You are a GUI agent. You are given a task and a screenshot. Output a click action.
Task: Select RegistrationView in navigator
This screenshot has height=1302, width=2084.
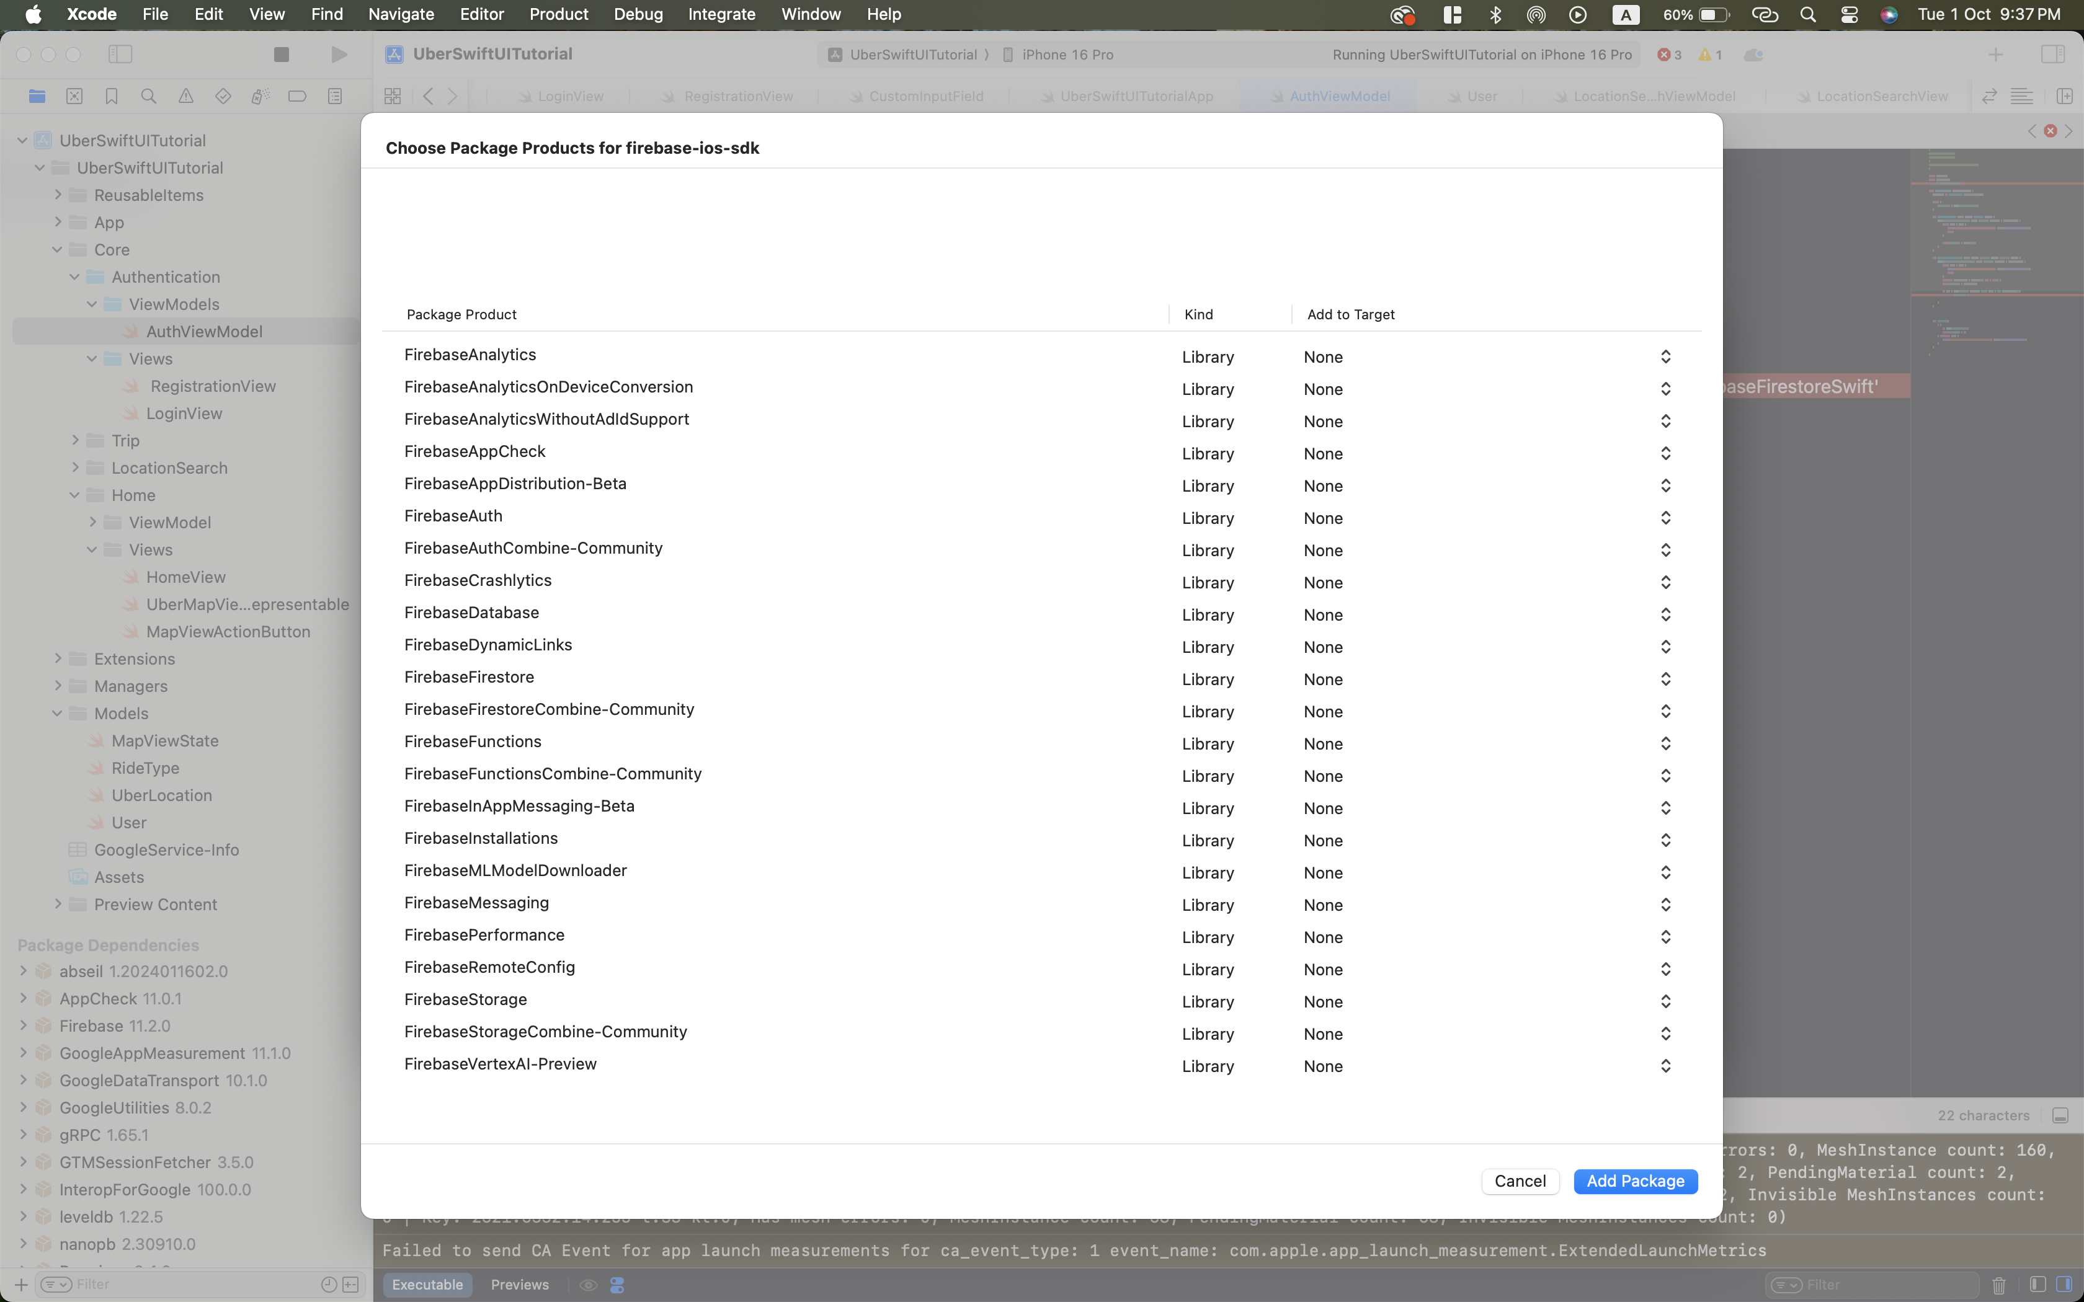point(213,386)
